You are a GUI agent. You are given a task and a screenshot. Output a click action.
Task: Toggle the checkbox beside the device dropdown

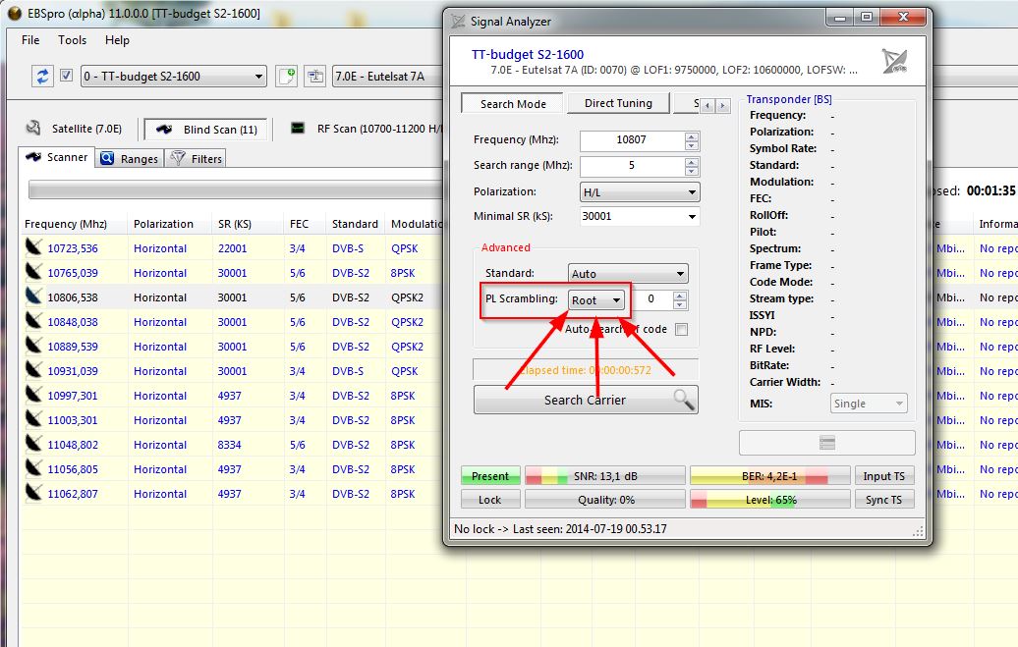66,76
